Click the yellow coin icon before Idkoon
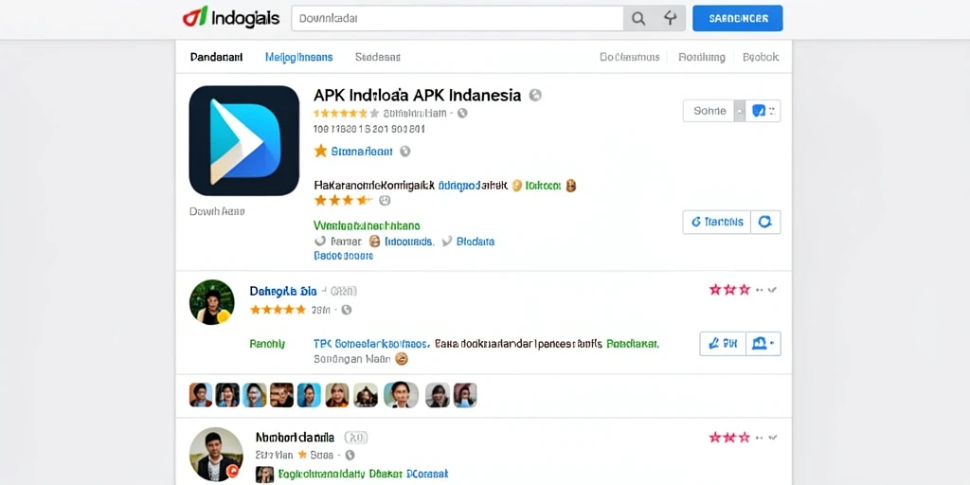This screenshot has height=485, width=970. (517, 185)
